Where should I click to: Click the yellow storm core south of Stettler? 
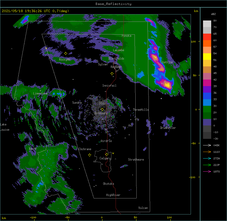167,85
